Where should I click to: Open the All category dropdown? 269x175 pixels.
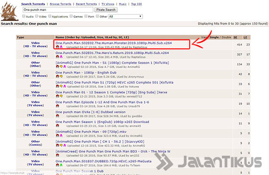click(125, 16)
